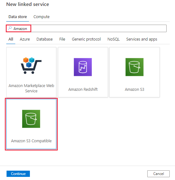Select the Amazon Redshift purple database icon

83,67
